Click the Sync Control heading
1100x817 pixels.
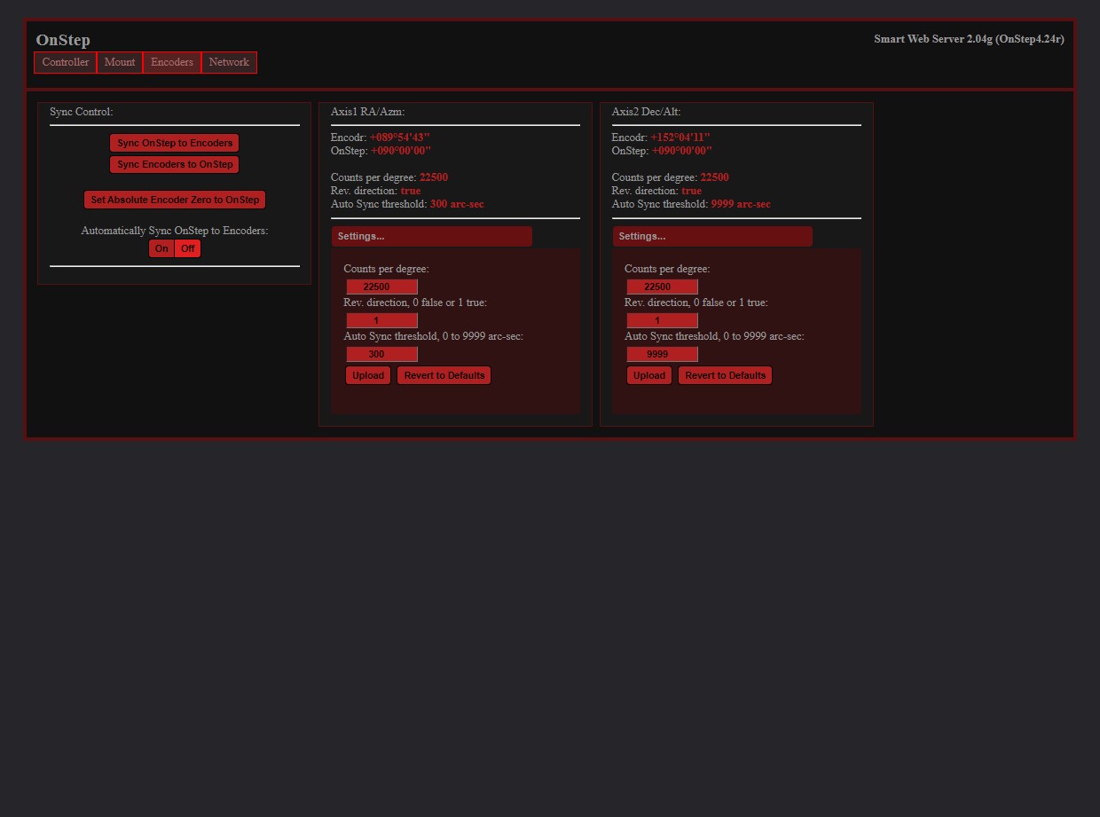point(82,112)
